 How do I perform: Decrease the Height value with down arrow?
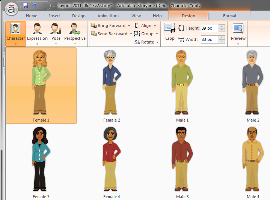click(222, 30)
